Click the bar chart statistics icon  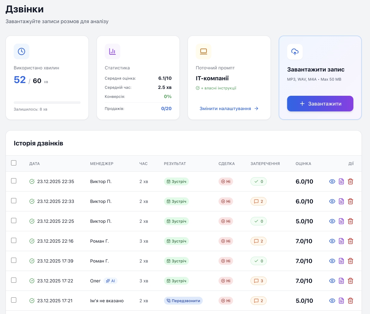coord(112,51)
